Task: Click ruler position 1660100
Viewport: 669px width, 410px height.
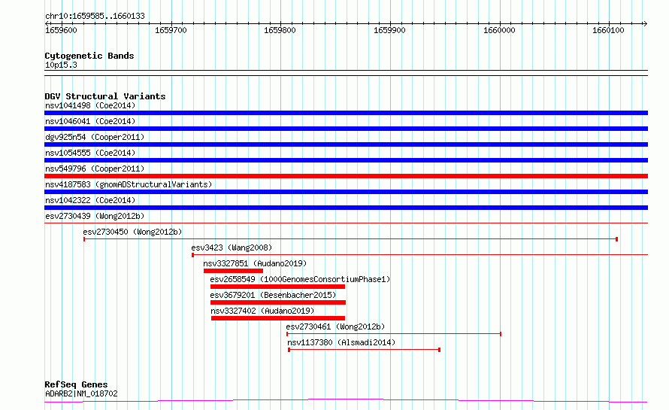Action: pyautogui.click(x=608, y=30)
